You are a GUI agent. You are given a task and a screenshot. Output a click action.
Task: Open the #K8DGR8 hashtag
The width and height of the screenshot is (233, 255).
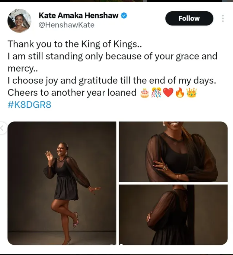29,105
